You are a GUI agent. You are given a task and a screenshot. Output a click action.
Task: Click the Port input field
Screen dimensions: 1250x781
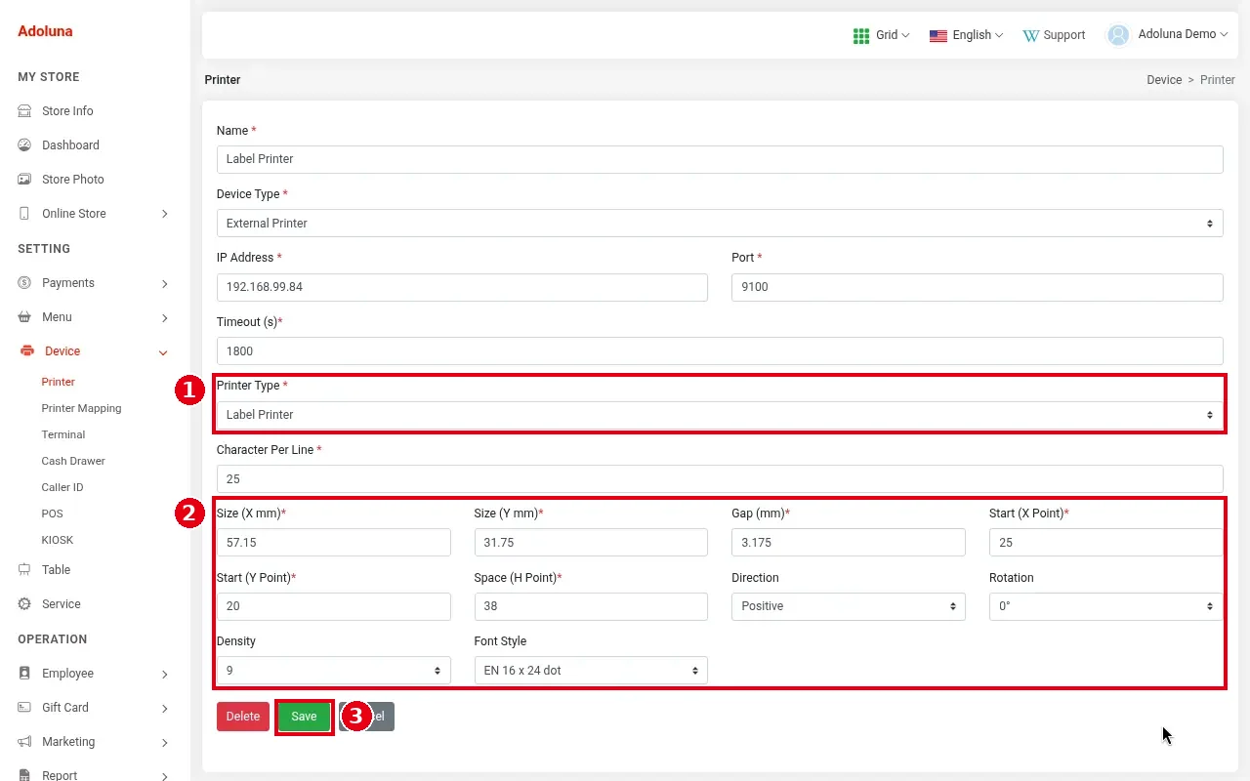click(978, 287)
